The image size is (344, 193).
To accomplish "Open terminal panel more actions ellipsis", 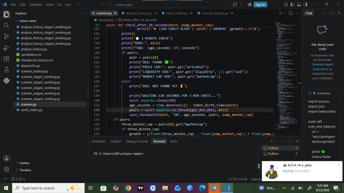I will coord(282,141).
